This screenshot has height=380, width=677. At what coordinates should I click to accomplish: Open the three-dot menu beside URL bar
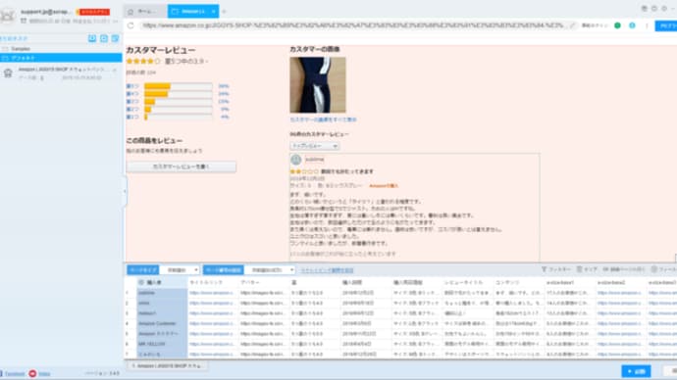[x=647, y=25]
